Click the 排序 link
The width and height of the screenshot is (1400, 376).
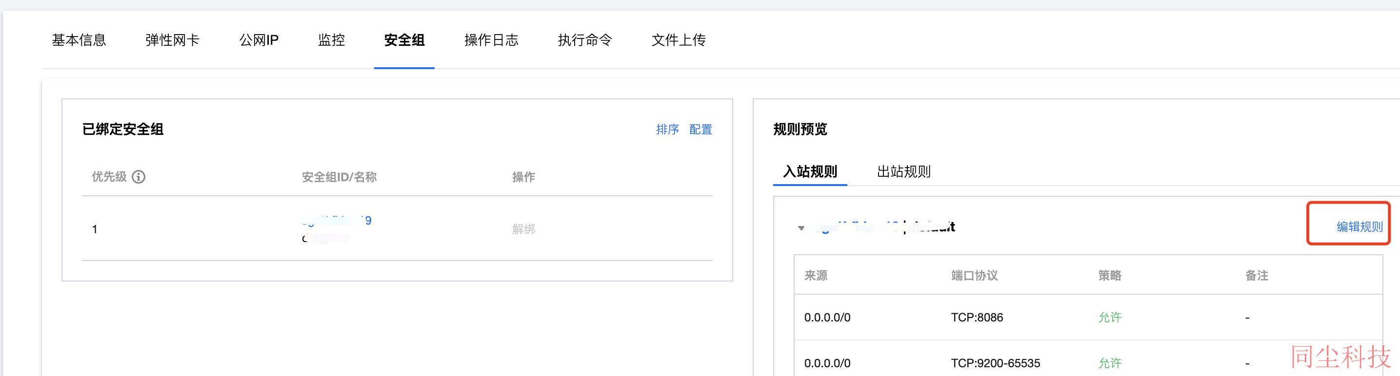667,129
